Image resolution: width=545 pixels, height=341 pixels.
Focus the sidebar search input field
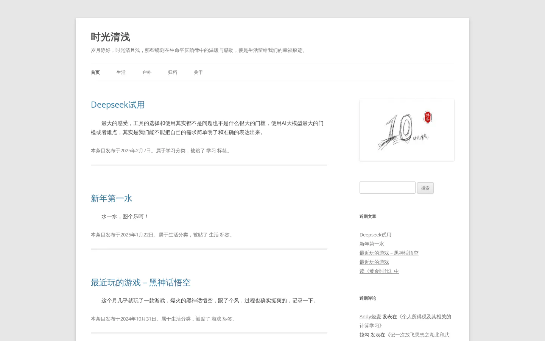click(388, 188)
